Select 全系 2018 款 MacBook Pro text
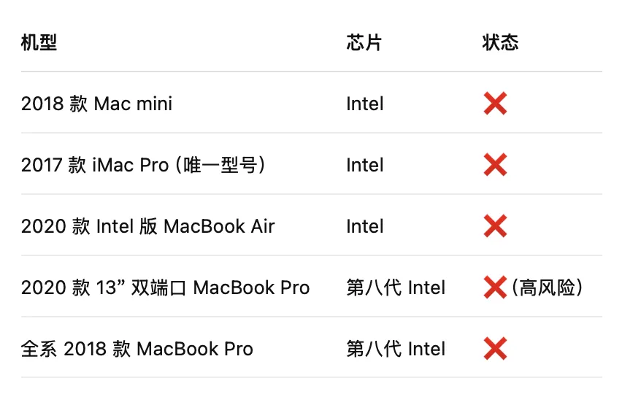This screenshot has height=413, width=641. (x=137, y=349)
